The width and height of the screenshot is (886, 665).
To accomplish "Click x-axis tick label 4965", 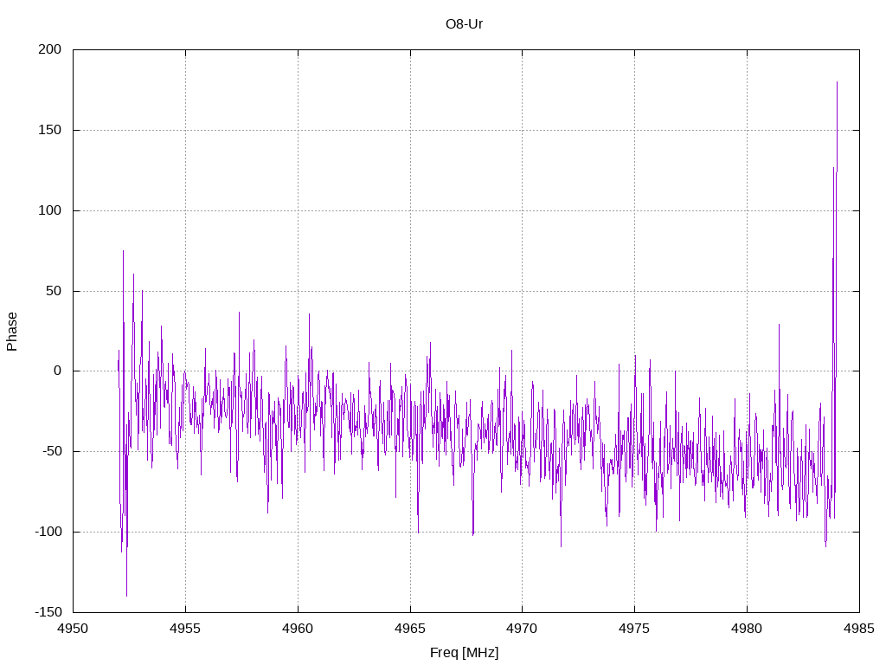I will (410, 629).
